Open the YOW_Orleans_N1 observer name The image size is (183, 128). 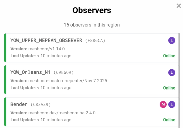[31, 72]
